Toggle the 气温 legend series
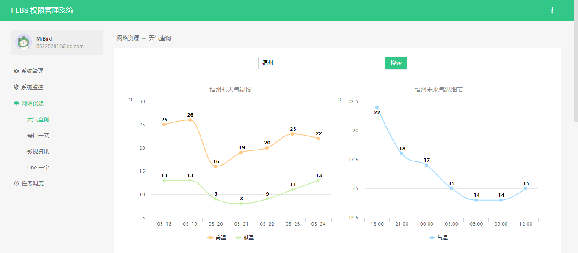 (x=438, y=238)
